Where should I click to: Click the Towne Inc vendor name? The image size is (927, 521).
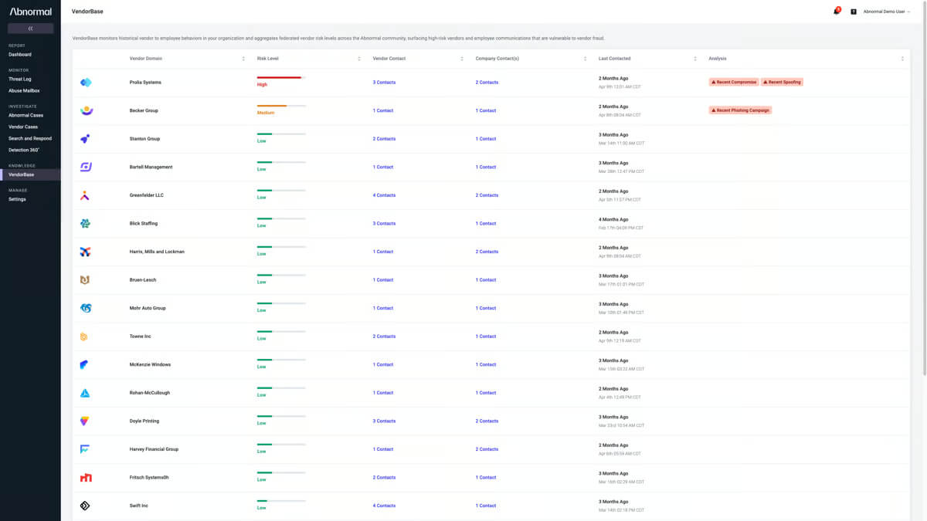[x=140, y=337]
